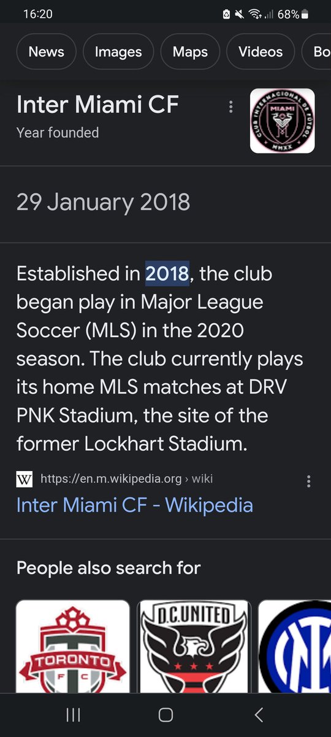
Task: Open the Inter Miami CF crest image
Action: point(283,120)
